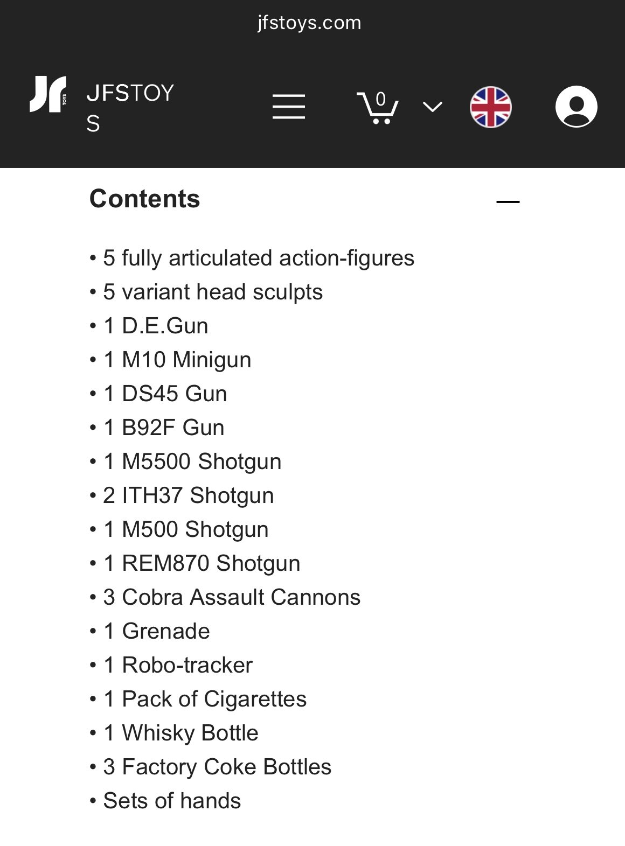
Task: Click the JFSTOYS brand name text
Action: [x=130, y=108]
